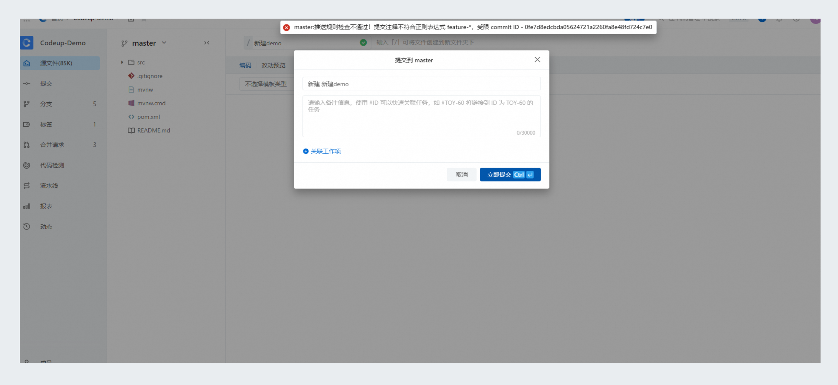This screenshot has width=838, height=385.
Task: Open the 不选择模板类型 template dropdown
Action: point(265,84)
